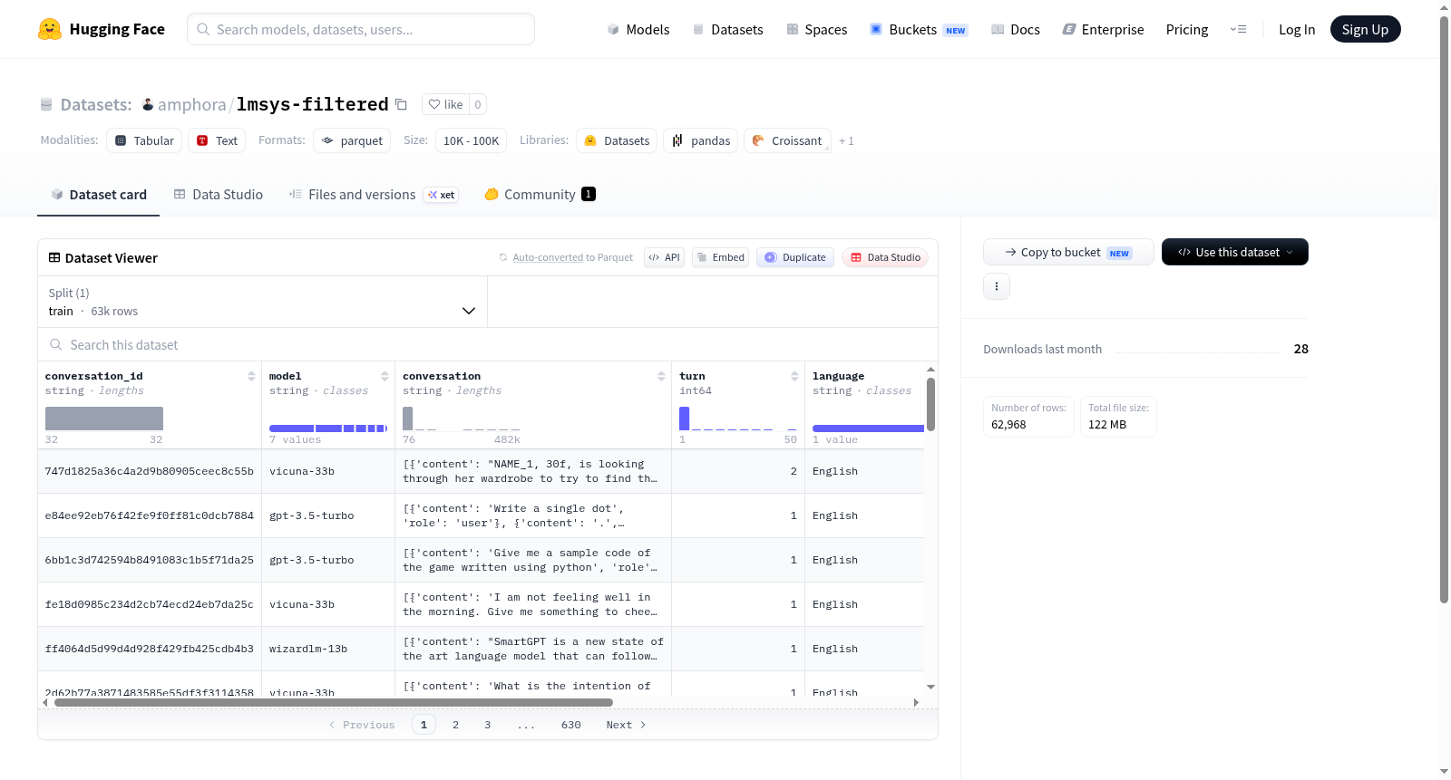Viewport: 1451px width, 780px height.
Task: Expand the Use this dataset dropdown
Action: [x=1235, y=252]
